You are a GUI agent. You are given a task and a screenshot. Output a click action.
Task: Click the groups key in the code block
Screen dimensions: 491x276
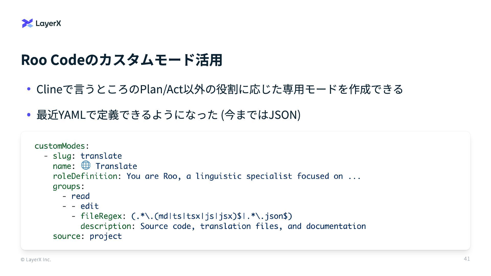pyautogui.click(x=67, y=186)
